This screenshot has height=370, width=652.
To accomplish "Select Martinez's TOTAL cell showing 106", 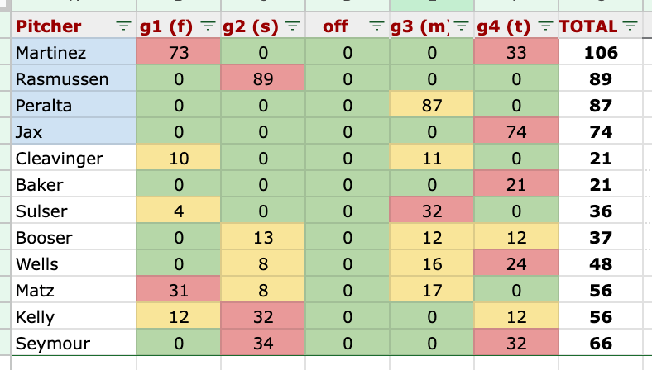I will [601, 52].
